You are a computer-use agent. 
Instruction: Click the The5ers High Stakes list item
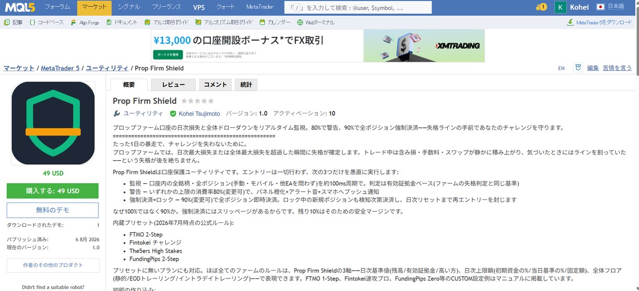[x=155, y=251]
